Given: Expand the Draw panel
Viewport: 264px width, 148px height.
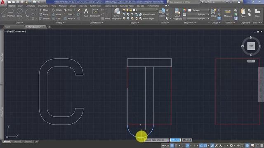Looking at the screenshot, I should (19, 23).
